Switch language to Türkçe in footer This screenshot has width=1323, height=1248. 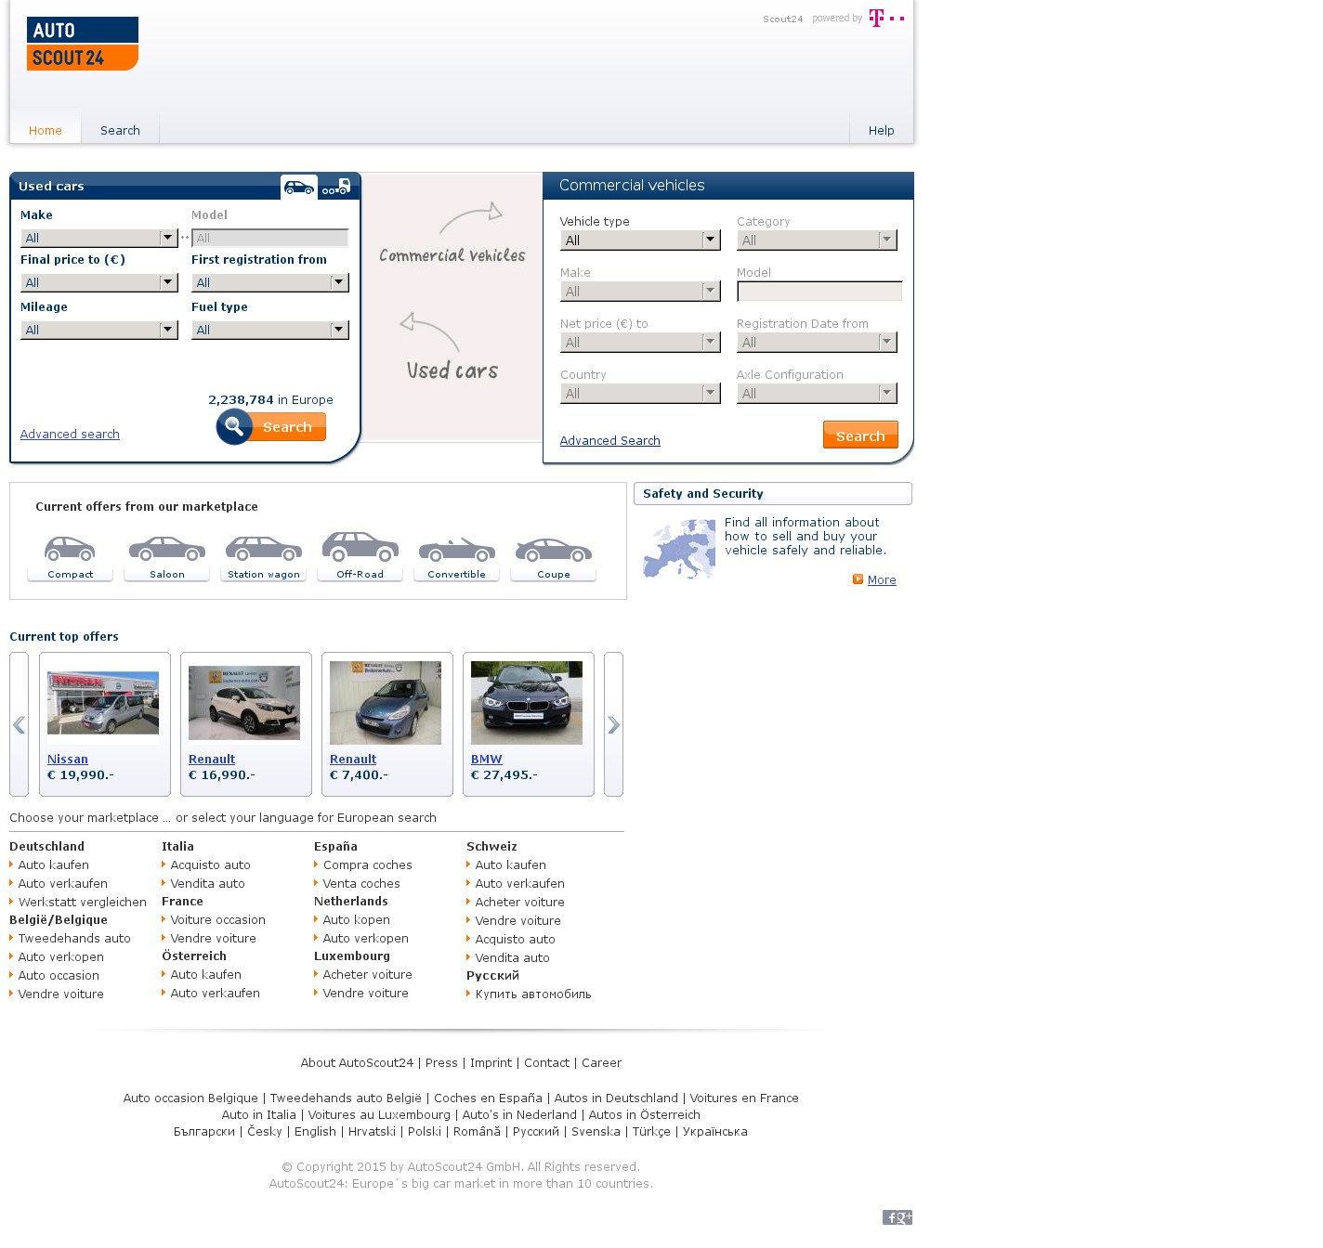point(651,1132)
